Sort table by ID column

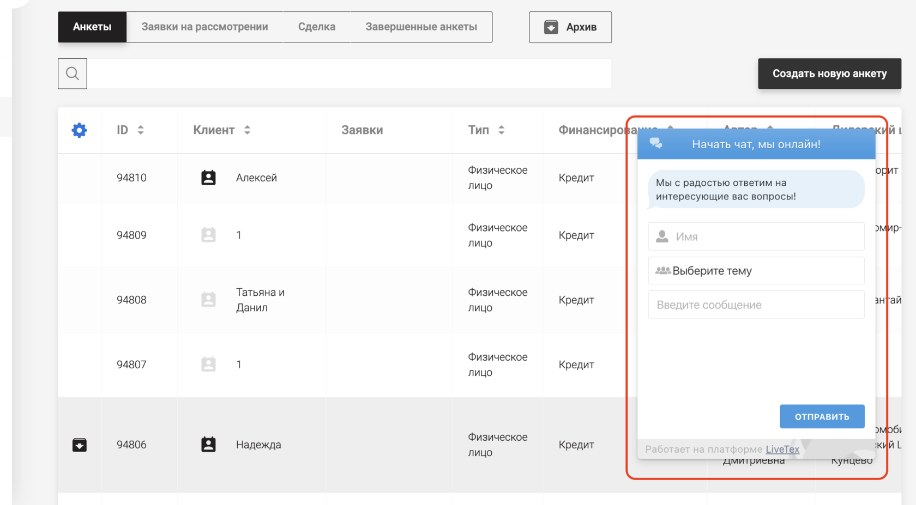141,130
